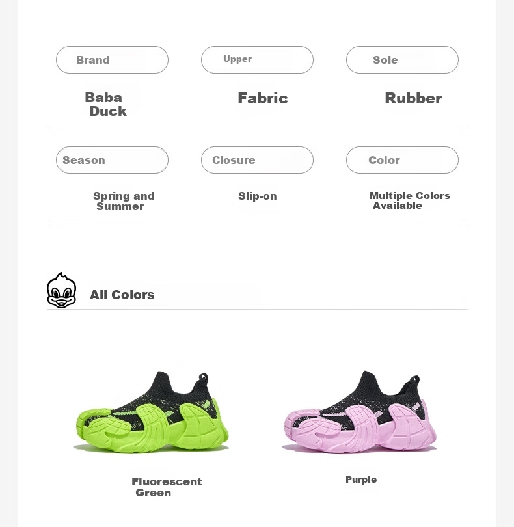514x527 pixels.
Task: Select the Fabric upper value
Action: pyautogui.click(x=263, y=98)
